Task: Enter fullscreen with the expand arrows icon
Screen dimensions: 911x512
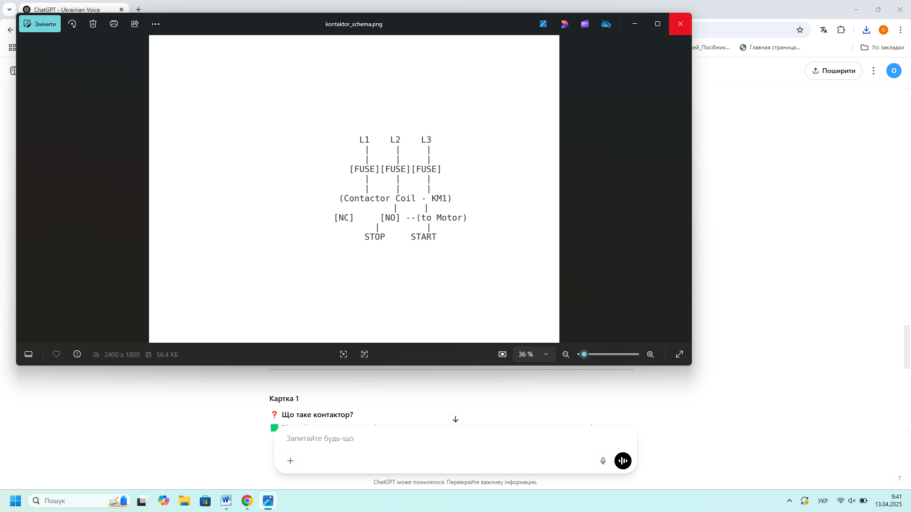Action: click(679, 354)
